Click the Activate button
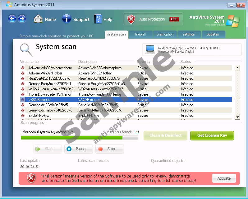 pyautogui.click(x=224, y=178)
